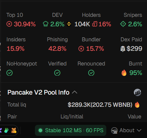Click the Total liq label
Viewport: 147px width, 138px height.
tap(17, 105)
